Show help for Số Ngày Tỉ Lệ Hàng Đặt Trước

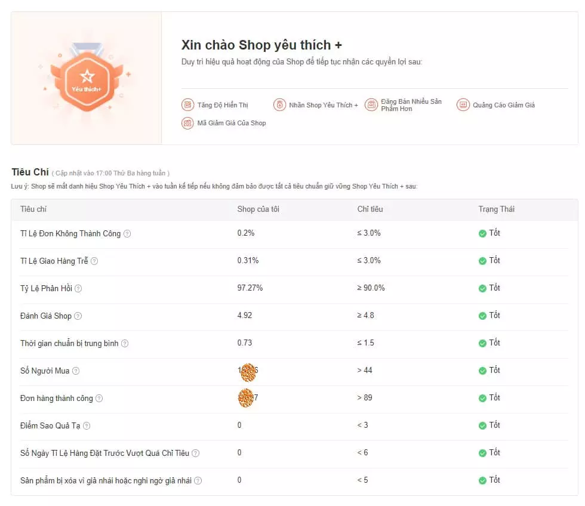tap(196, 453)
